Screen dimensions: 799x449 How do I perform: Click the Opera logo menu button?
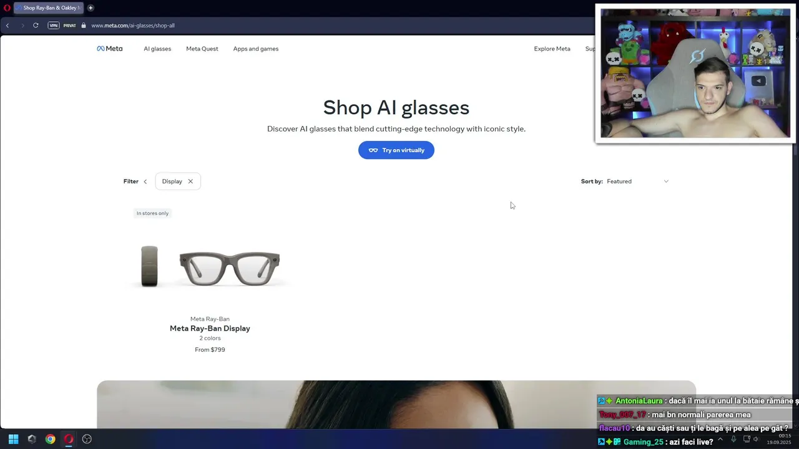click(7, 8)
